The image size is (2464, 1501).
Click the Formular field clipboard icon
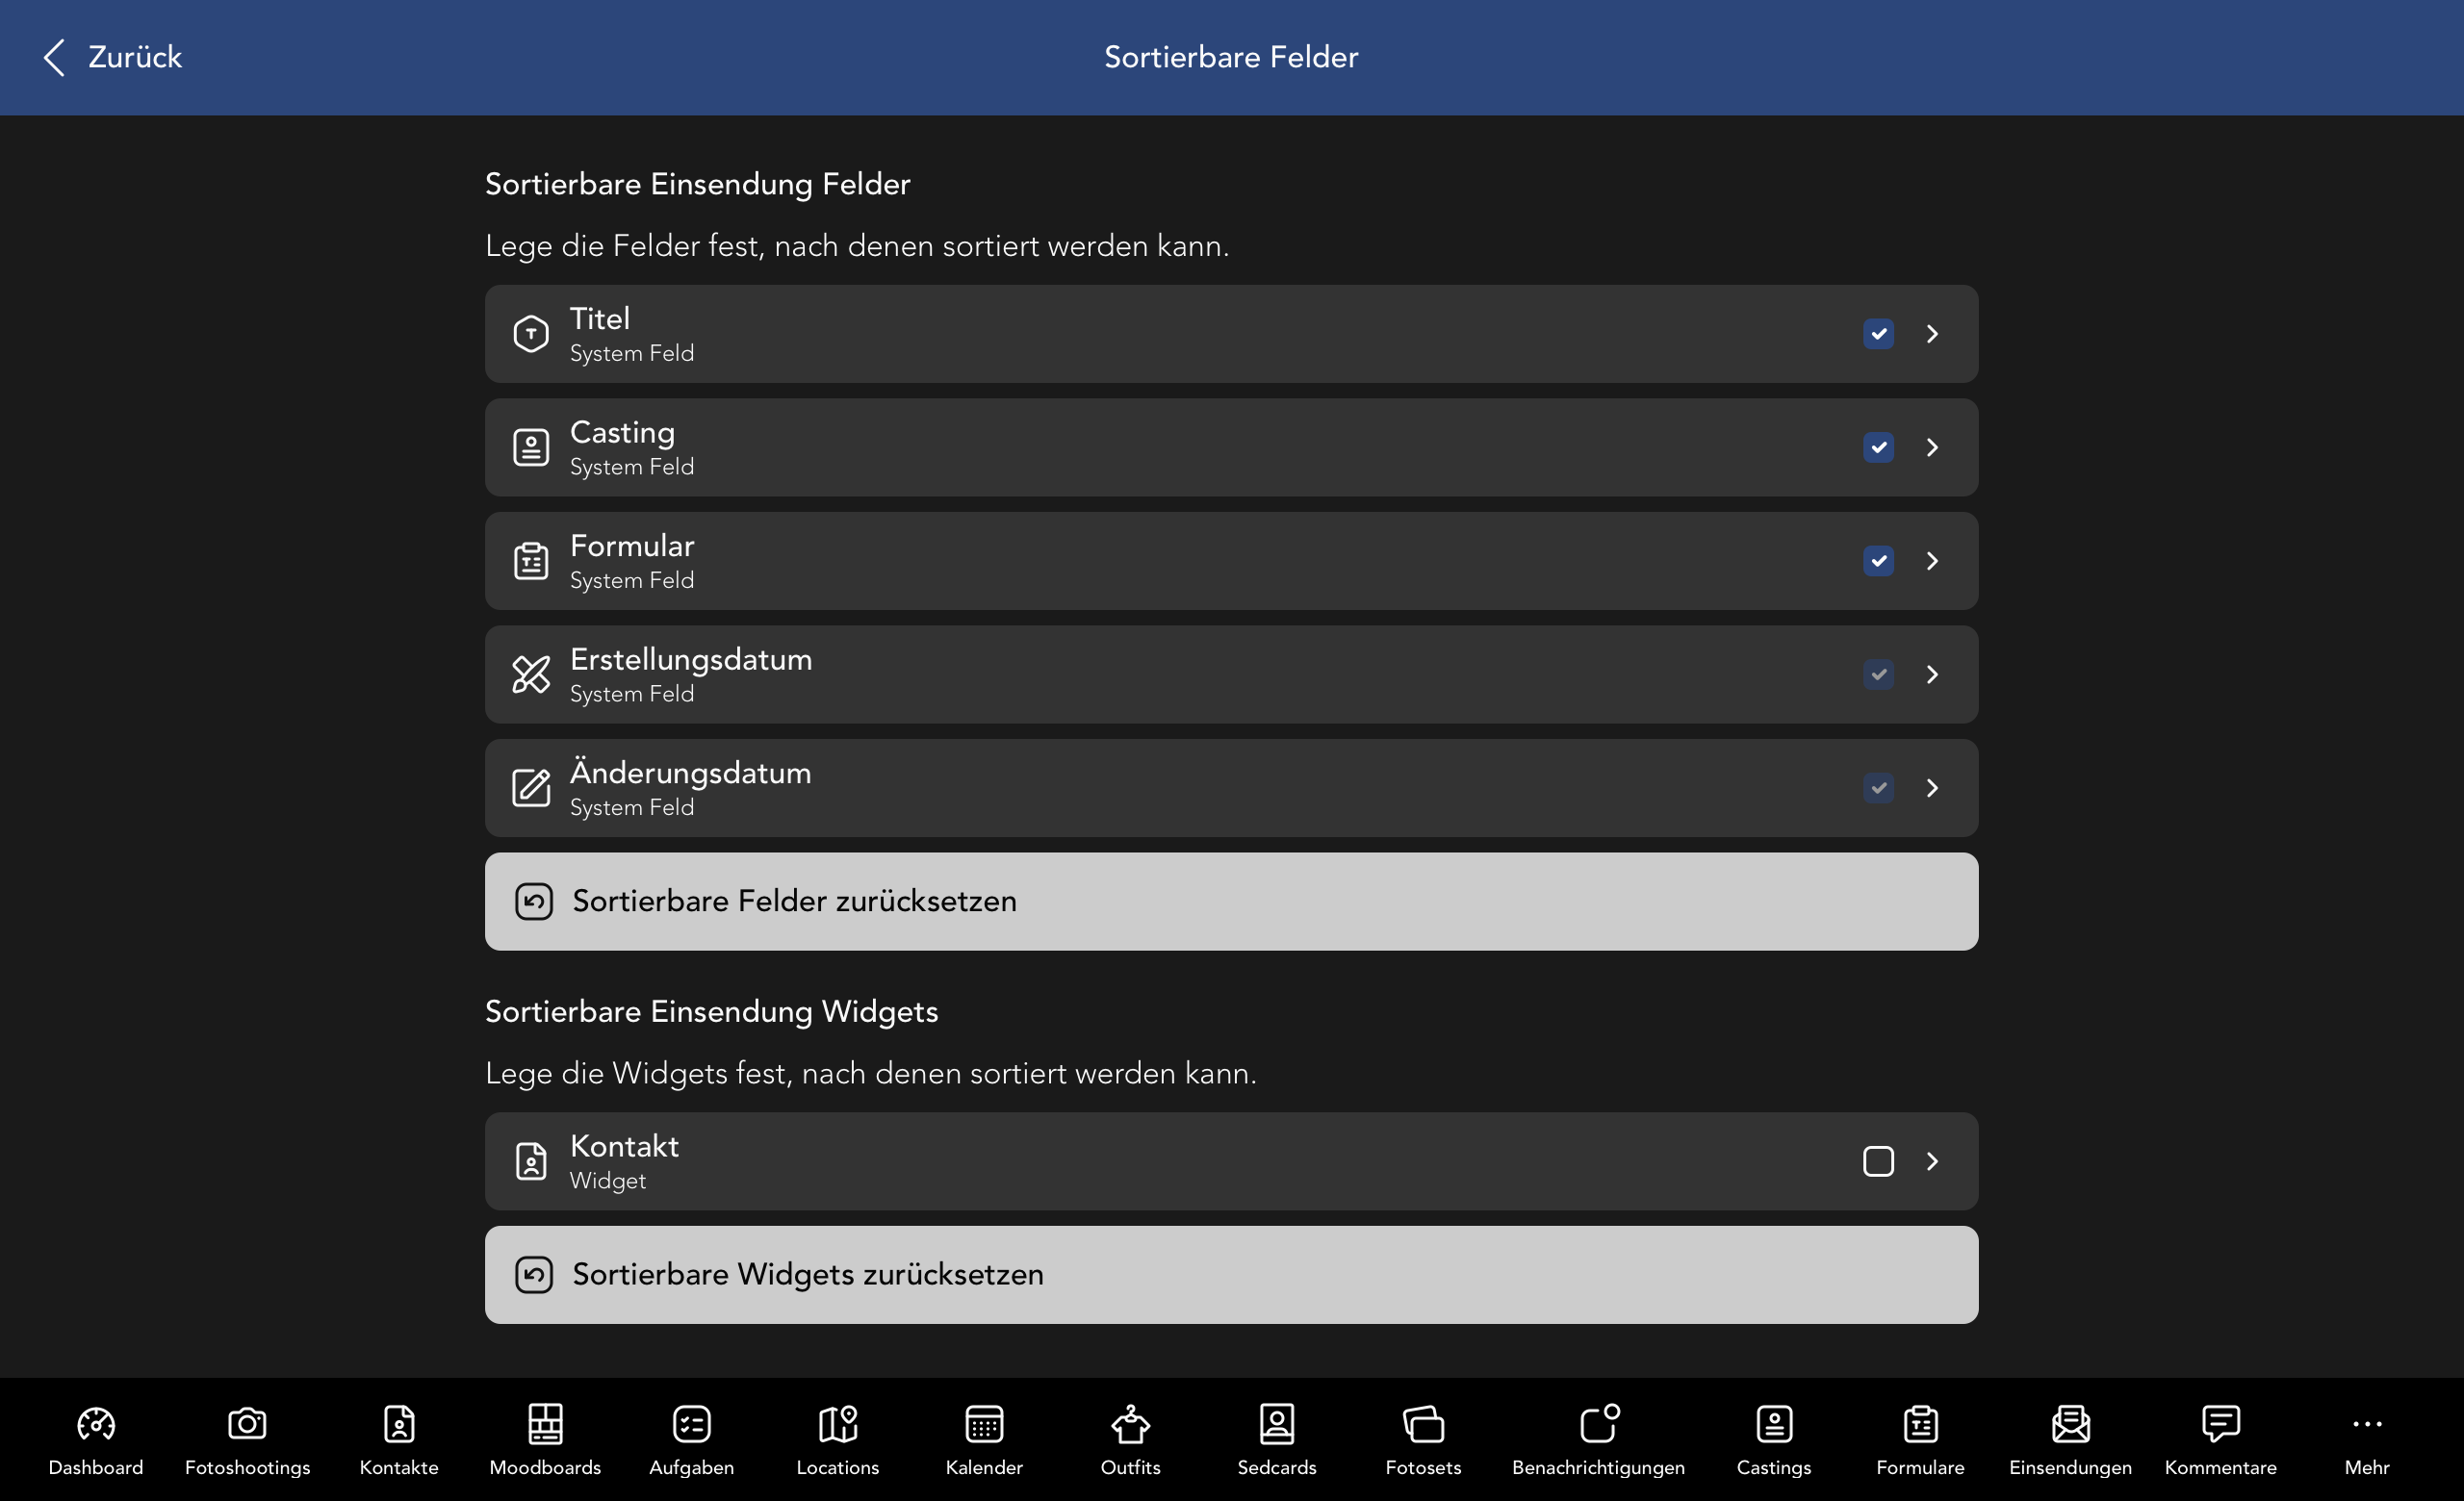coord(531,561)
